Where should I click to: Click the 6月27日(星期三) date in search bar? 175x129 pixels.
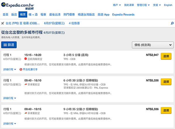54,23
